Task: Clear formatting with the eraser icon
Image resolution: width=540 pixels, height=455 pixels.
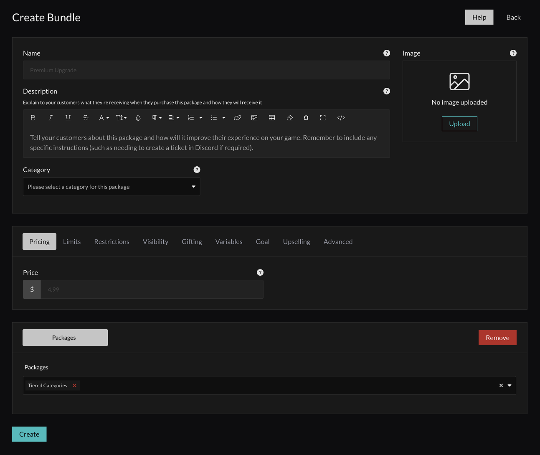Action: tap(290, 117)
